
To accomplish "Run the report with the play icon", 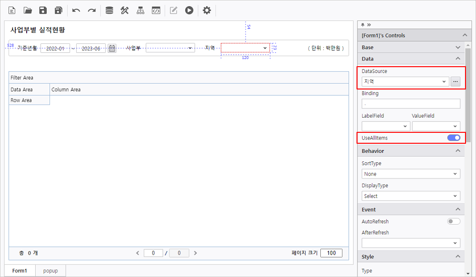I will coord(189,10).
